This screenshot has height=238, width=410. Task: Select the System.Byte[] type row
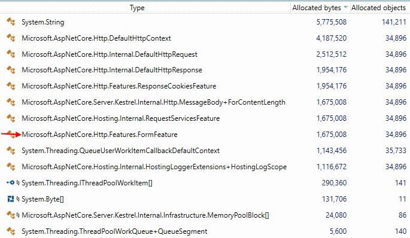(x=205, y=199)
